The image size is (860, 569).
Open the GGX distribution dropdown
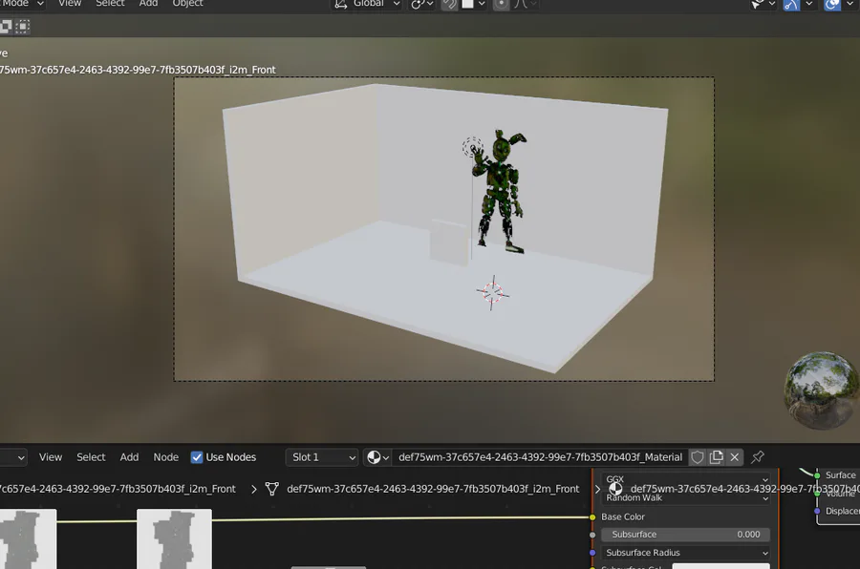[685, 479]
